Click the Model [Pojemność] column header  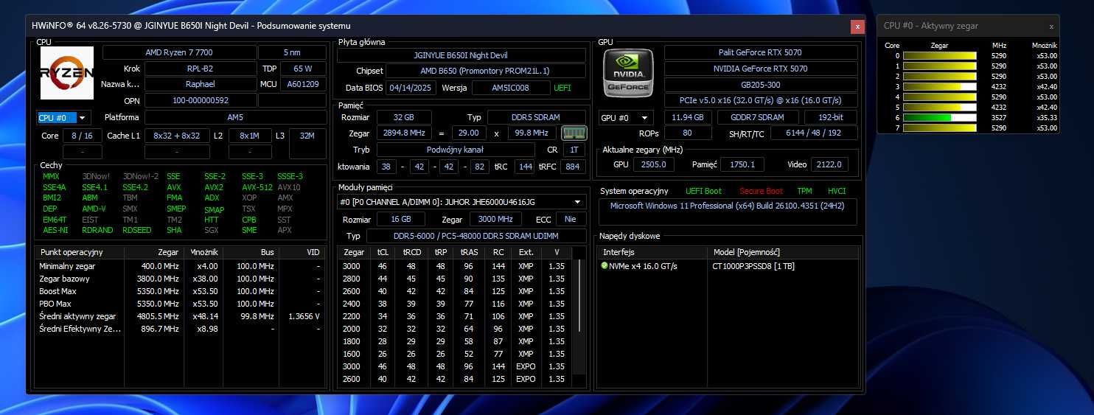click(x=784, y=252)
